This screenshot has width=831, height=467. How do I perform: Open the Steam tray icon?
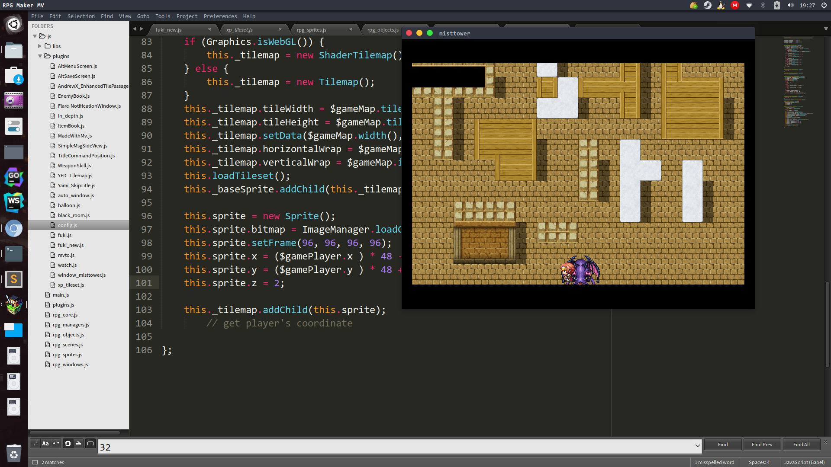[x=708, y=5]
